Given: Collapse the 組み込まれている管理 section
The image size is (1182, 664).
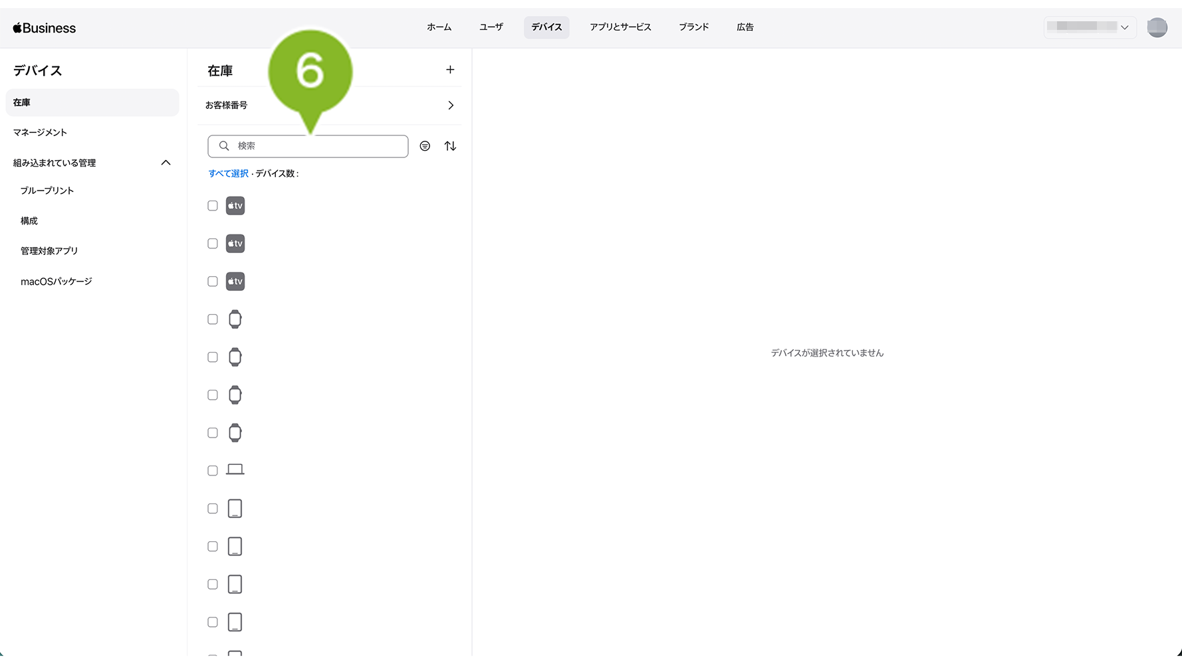Looking at the screenshot, I should (166, 163).
